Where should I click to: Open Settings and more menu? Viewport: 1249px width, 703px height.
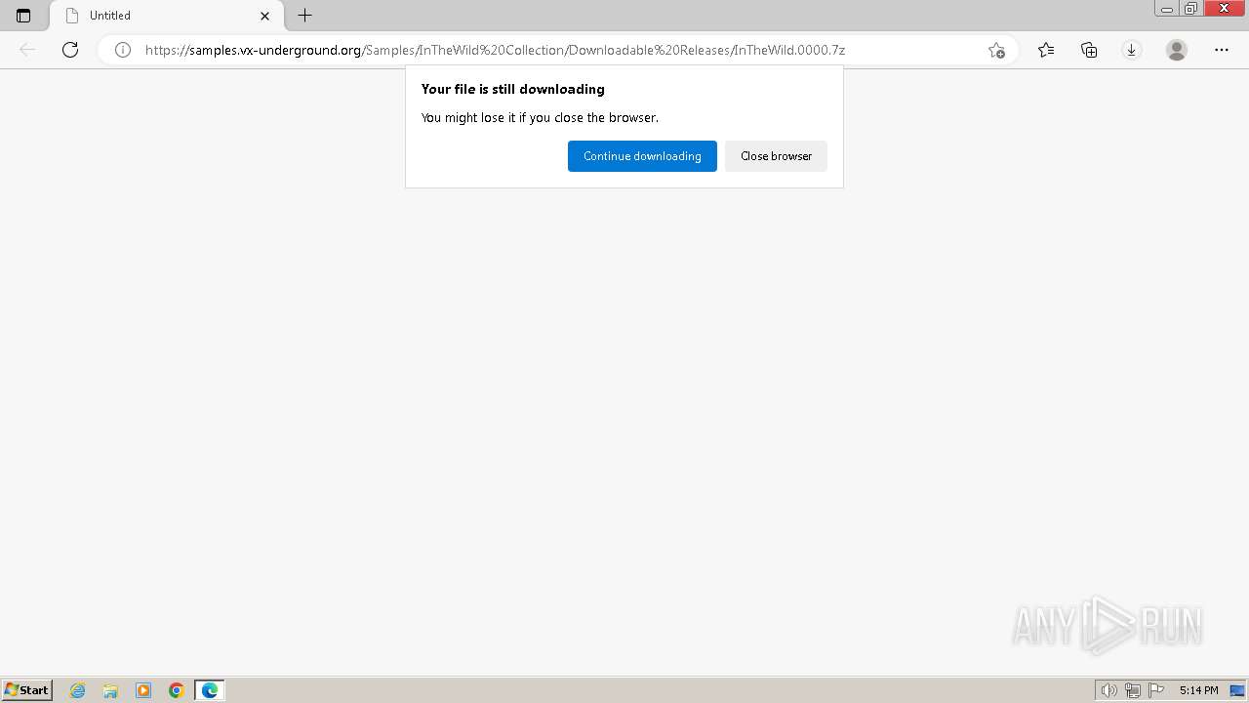click(1222, 50)
